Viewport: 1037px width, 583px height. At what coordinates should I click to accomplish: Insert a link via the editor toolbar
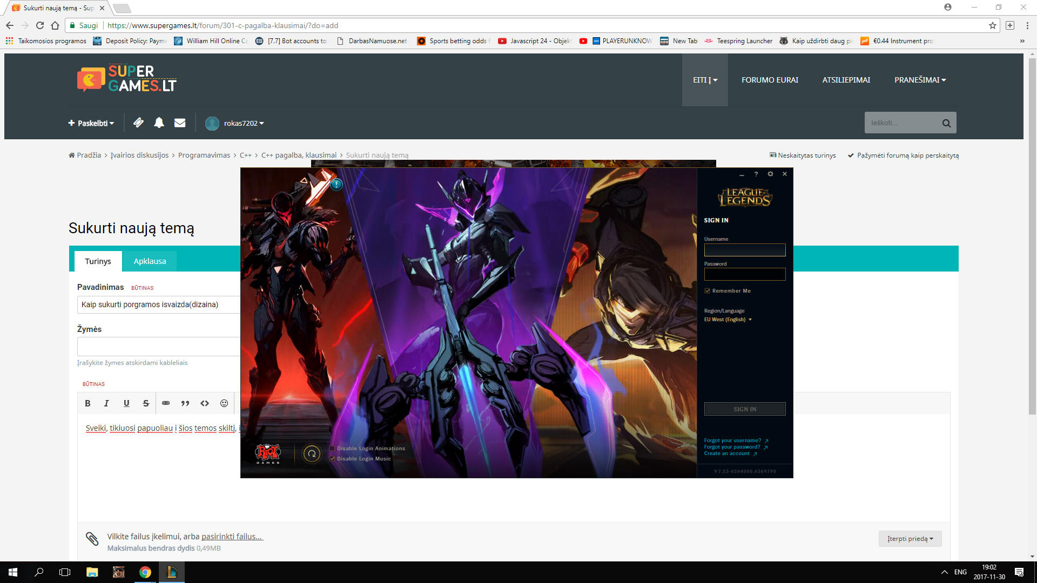[x=166, y=403]
